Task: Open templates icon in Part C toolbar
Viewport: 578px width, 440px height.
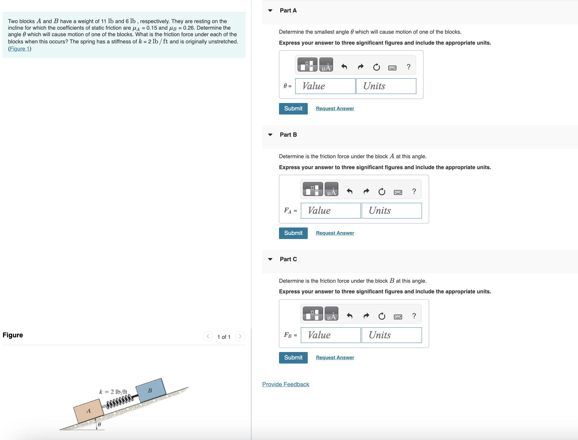Action: click(313, 314)
